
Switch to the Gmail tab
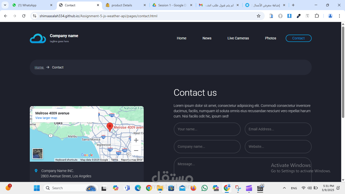pyautogui.click(x=219, y=5)
